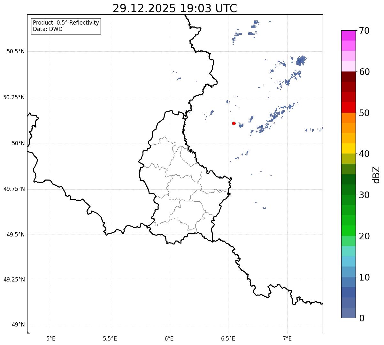Click the 7°E longitude label
384x345 pixels.
pyautogui.click(x=287, y=339)
